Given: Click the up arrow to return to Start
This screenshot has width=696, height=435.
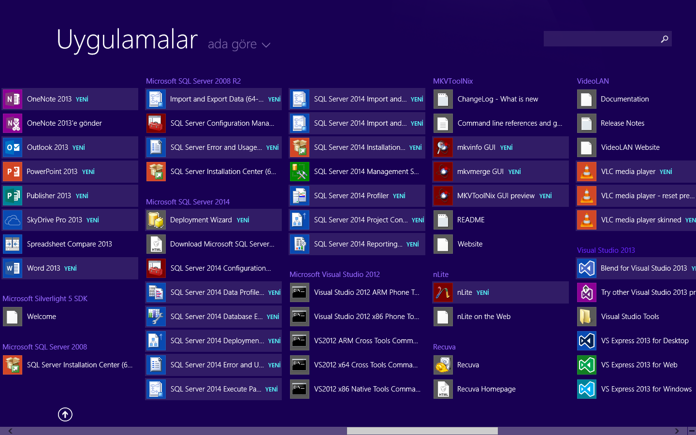Looking at the screenshot, I should [65, 414].
